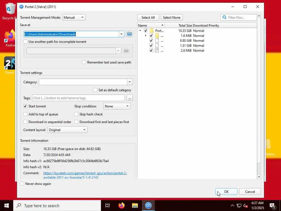Click the Select None button
The height and width of the screenshot is (211, 281).
[172, 17]
